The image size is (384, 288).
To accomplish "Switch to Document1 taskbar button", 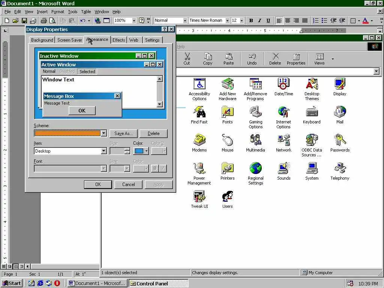I will (x=97, y=283).
